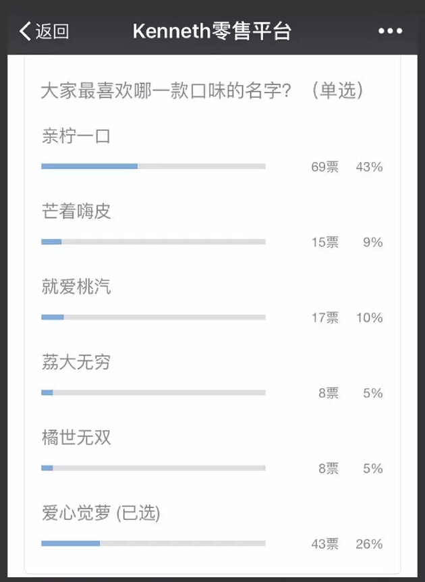425x582 pixels.
Task: Click the 就爱桃汽 result progress bar
Action: (153, 317)
